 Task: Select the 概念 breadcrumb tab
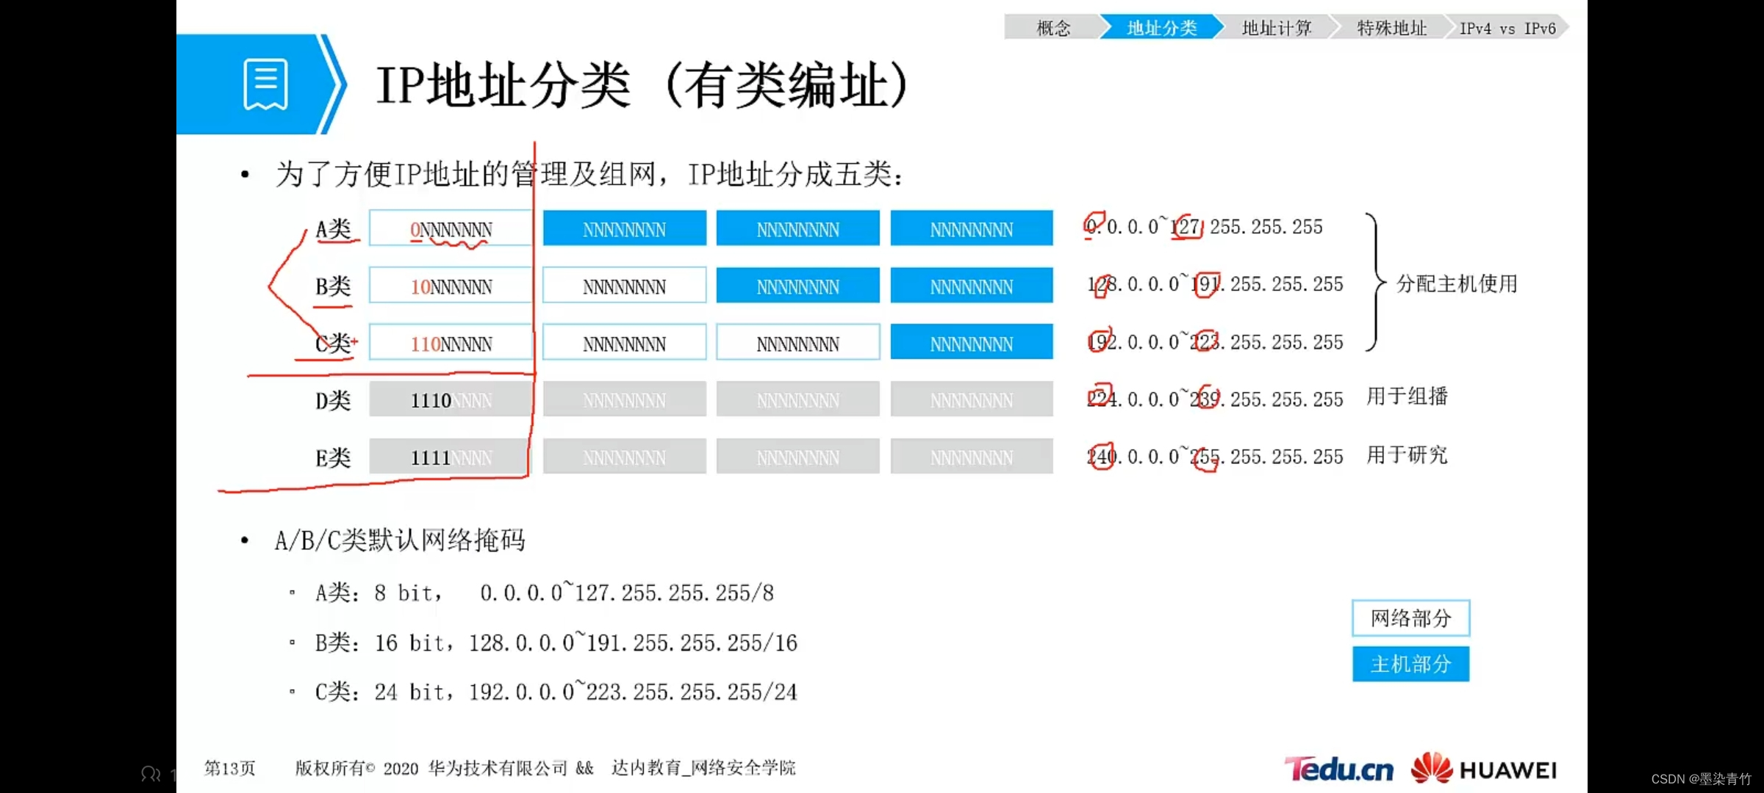tap(1053, 28)
